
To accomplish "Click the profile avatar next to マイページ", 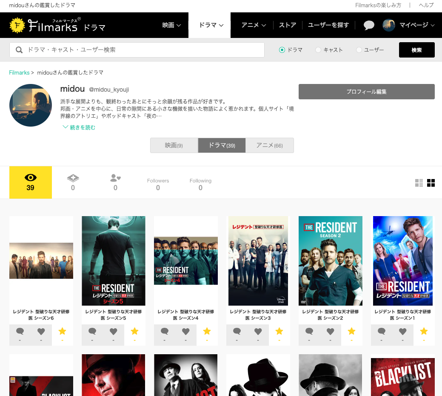I will [x=388, y=25].
